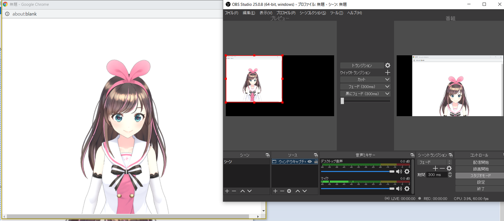Toggle visibility eye of ウィンドウキャプチャ source
Viewport: 504px width, 221px height.
pyautogui.click(x=310, y=161)
